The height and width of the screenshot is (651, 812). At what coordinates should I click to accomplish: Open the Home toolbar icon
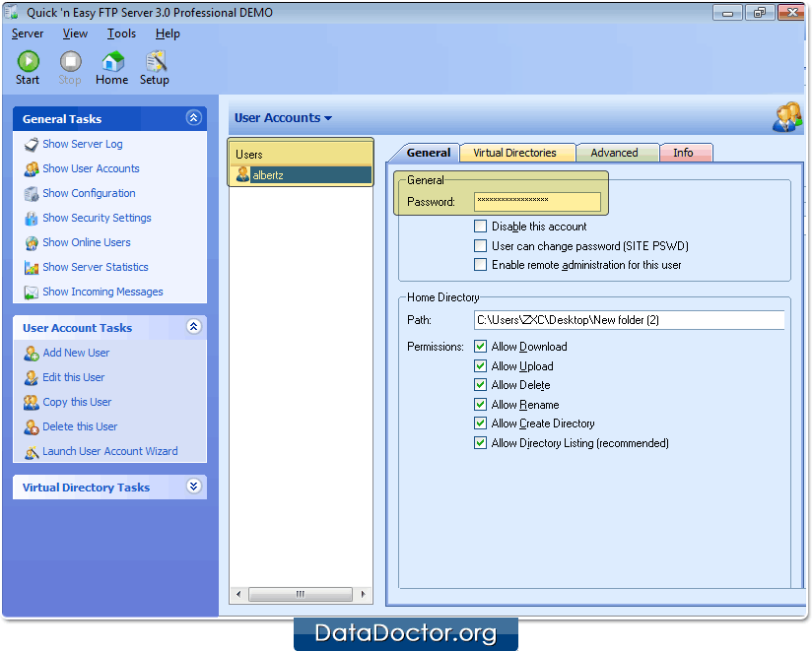[x=113, y=61]
